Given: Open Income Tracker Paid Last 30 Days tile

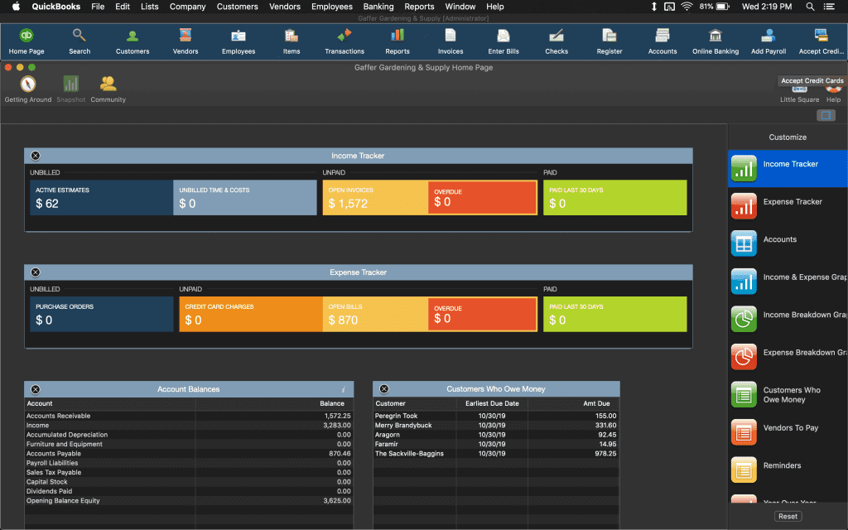Looking at the screenshot, I should (615, 197).
